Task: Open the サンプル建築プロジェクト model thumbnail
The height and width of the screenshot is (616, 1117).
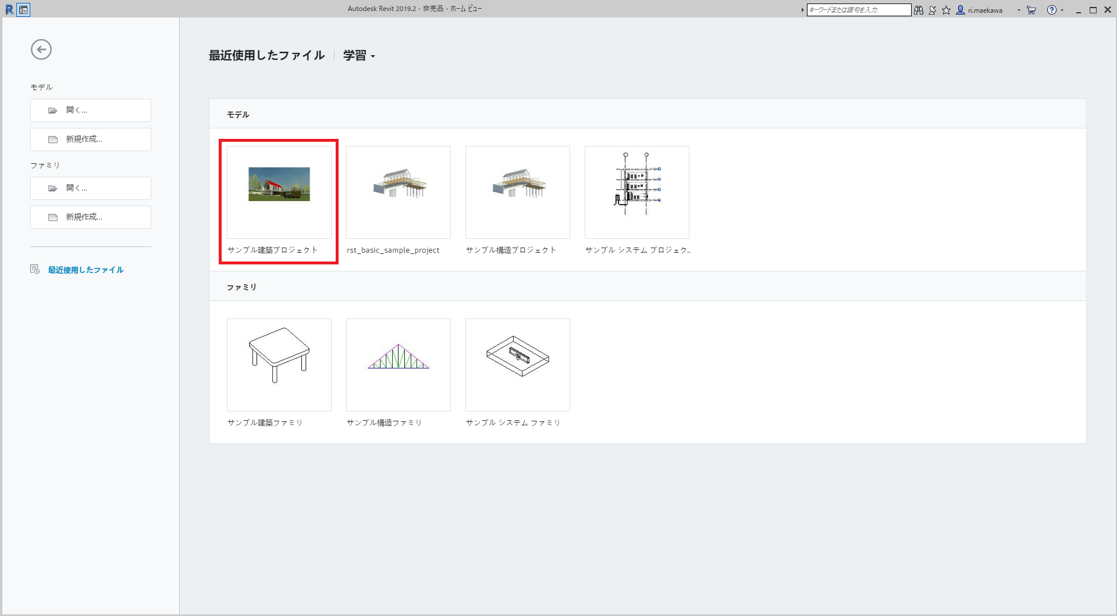Action: point(278,192)
